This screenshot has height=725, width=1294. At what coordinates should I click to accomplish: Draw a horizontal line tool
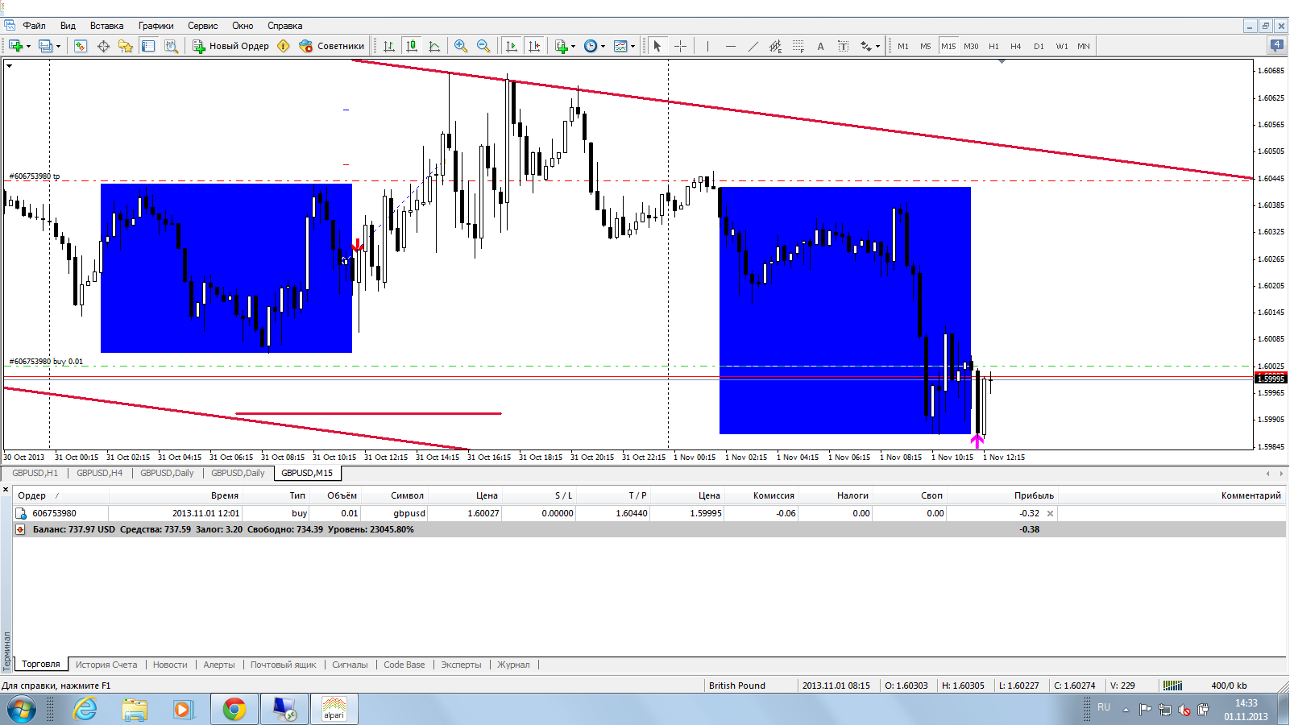[x=730, y=46]
